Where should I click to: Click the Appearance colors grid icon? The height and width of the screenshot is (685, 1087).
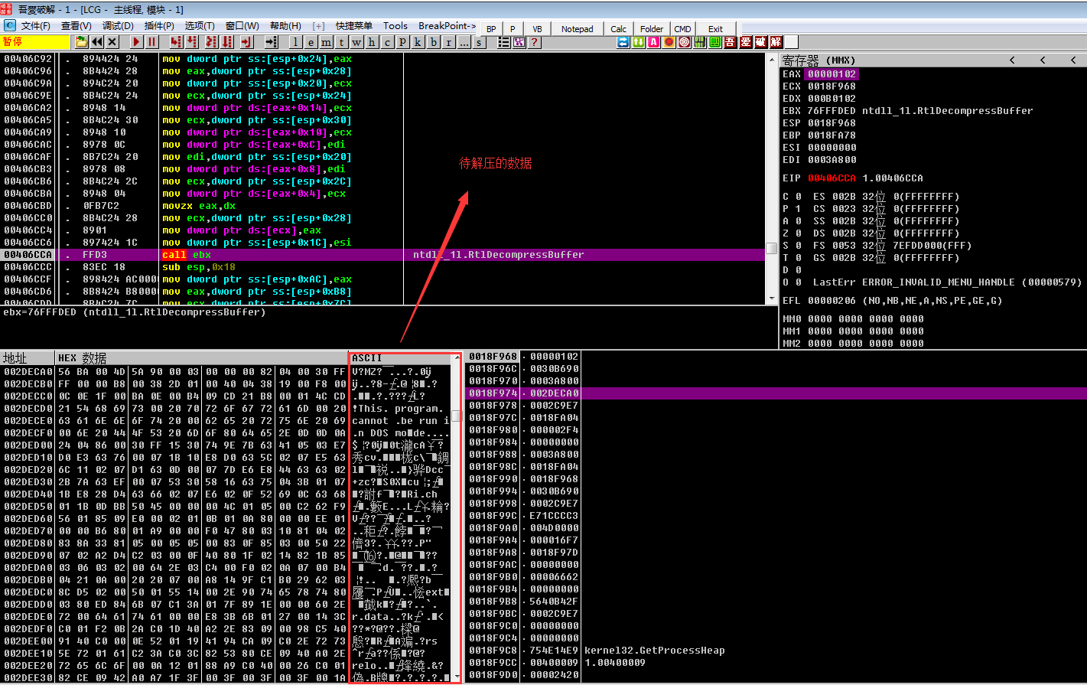(519, 42)
